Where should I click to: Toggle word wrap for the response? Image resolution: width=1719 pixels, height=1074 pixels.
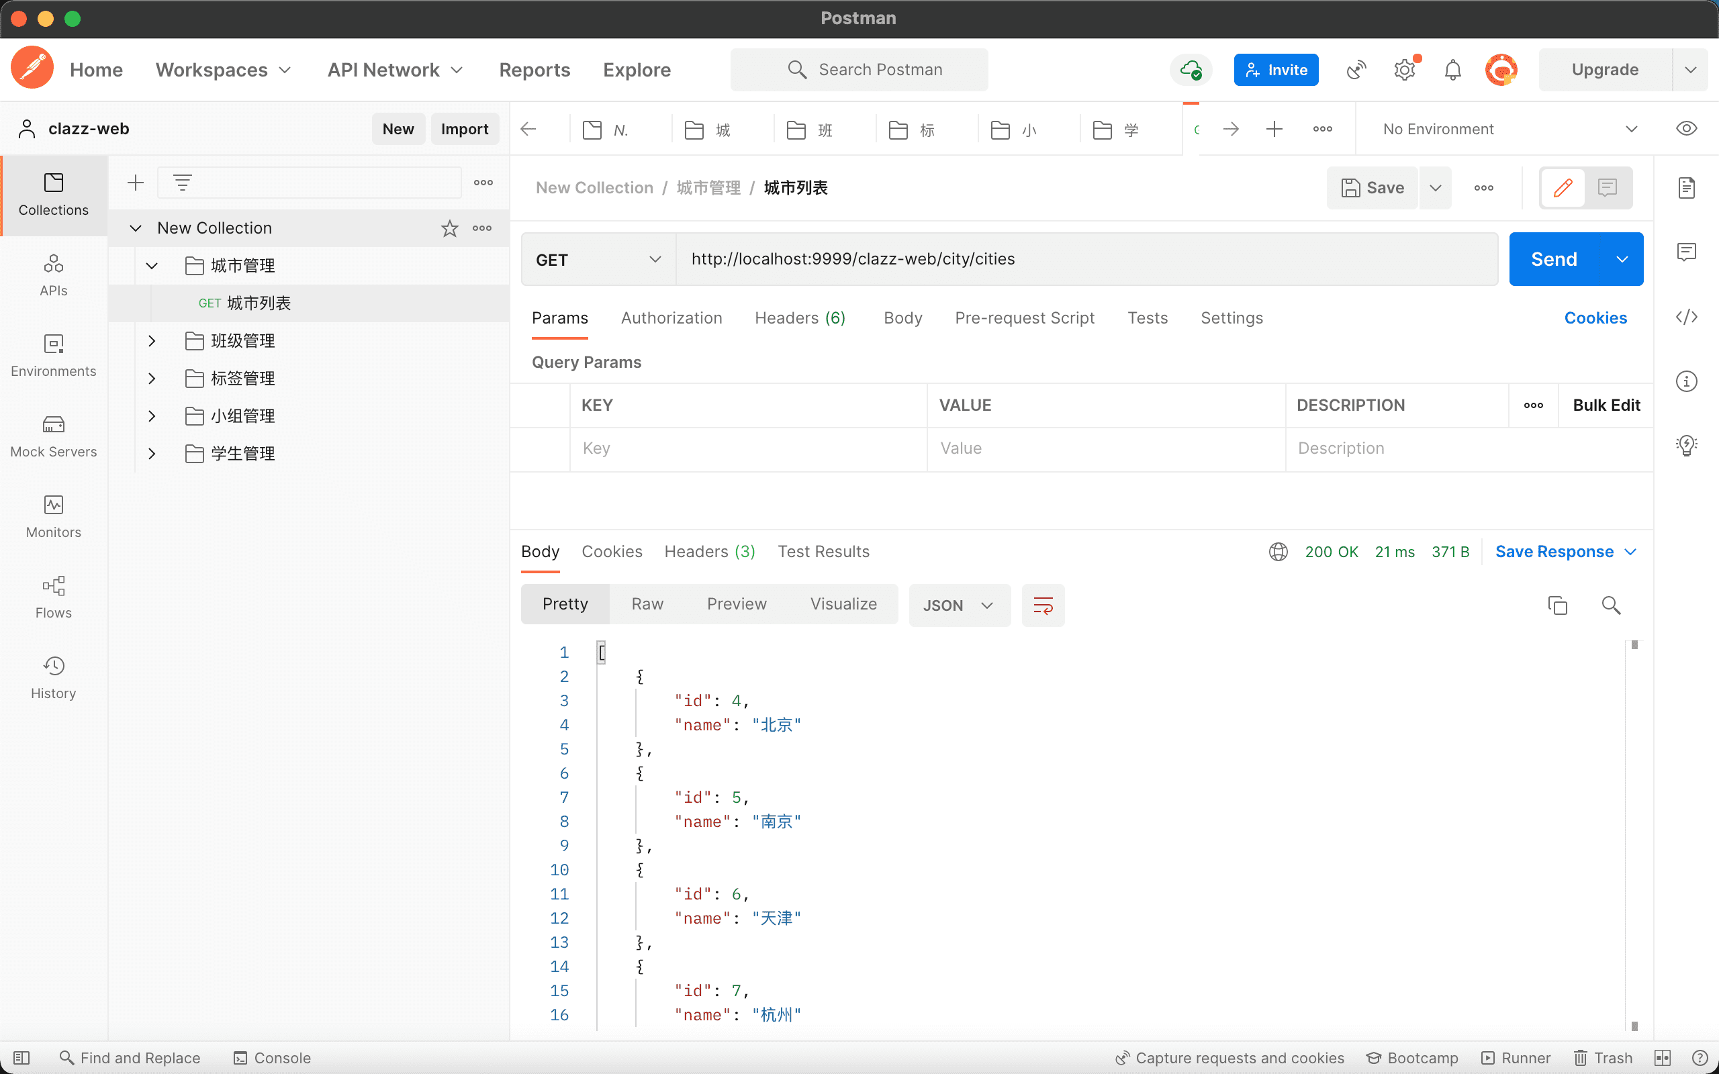coord(1043,605)
